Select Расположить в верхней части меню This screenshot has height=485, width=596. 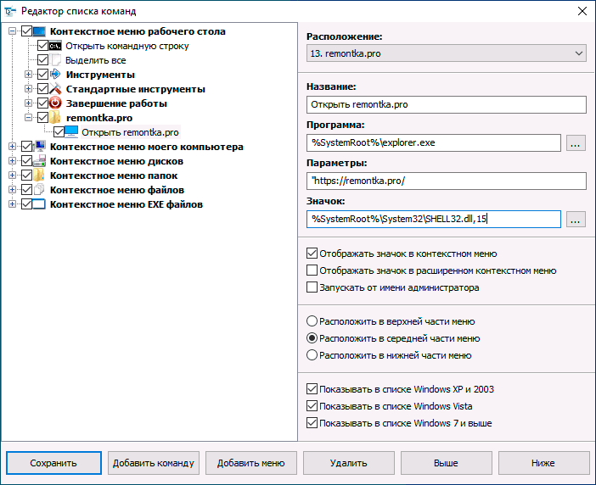click(312, 321)
